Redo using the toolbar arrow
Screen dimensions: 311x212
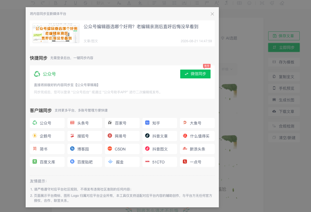point(43,3)
